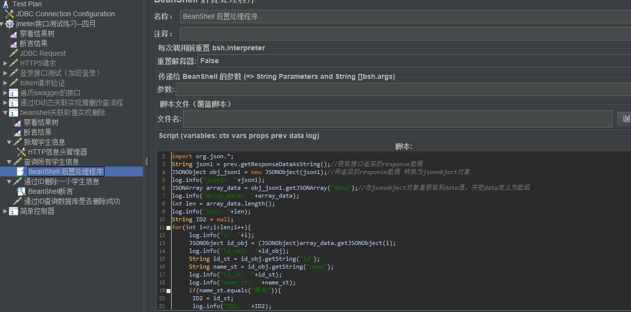Select 通过ID查询数据库是否删除成功 in the tree
631x312 pixels.
click(72, 201)
